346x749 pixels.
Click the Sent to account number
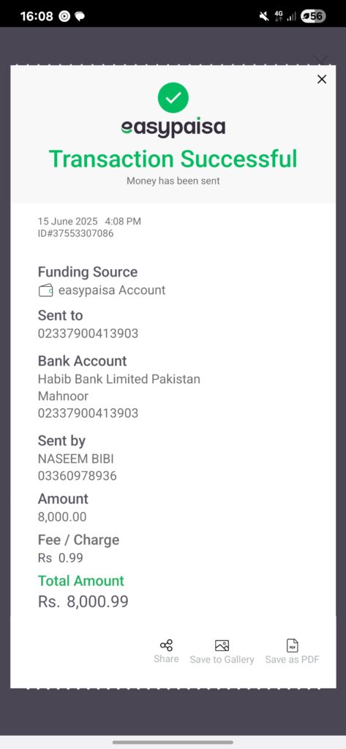[x=88, y=334]
